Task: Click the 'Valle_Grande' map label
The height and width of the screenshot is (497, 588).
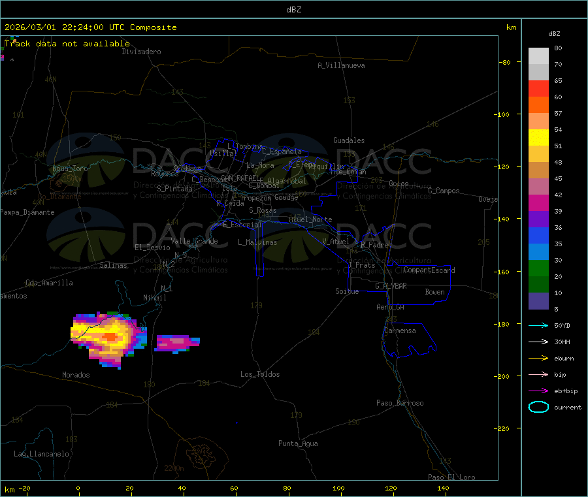Action: (x=194, y=241)
